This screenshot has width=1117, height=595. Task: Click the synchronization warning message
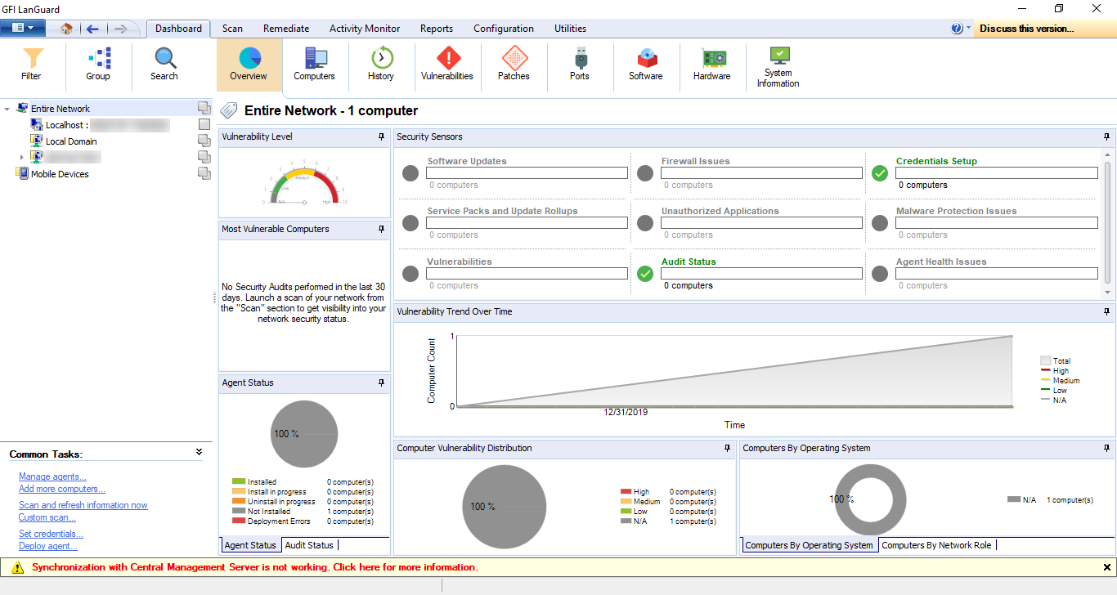pyautogui.click(x=255, y=567)
